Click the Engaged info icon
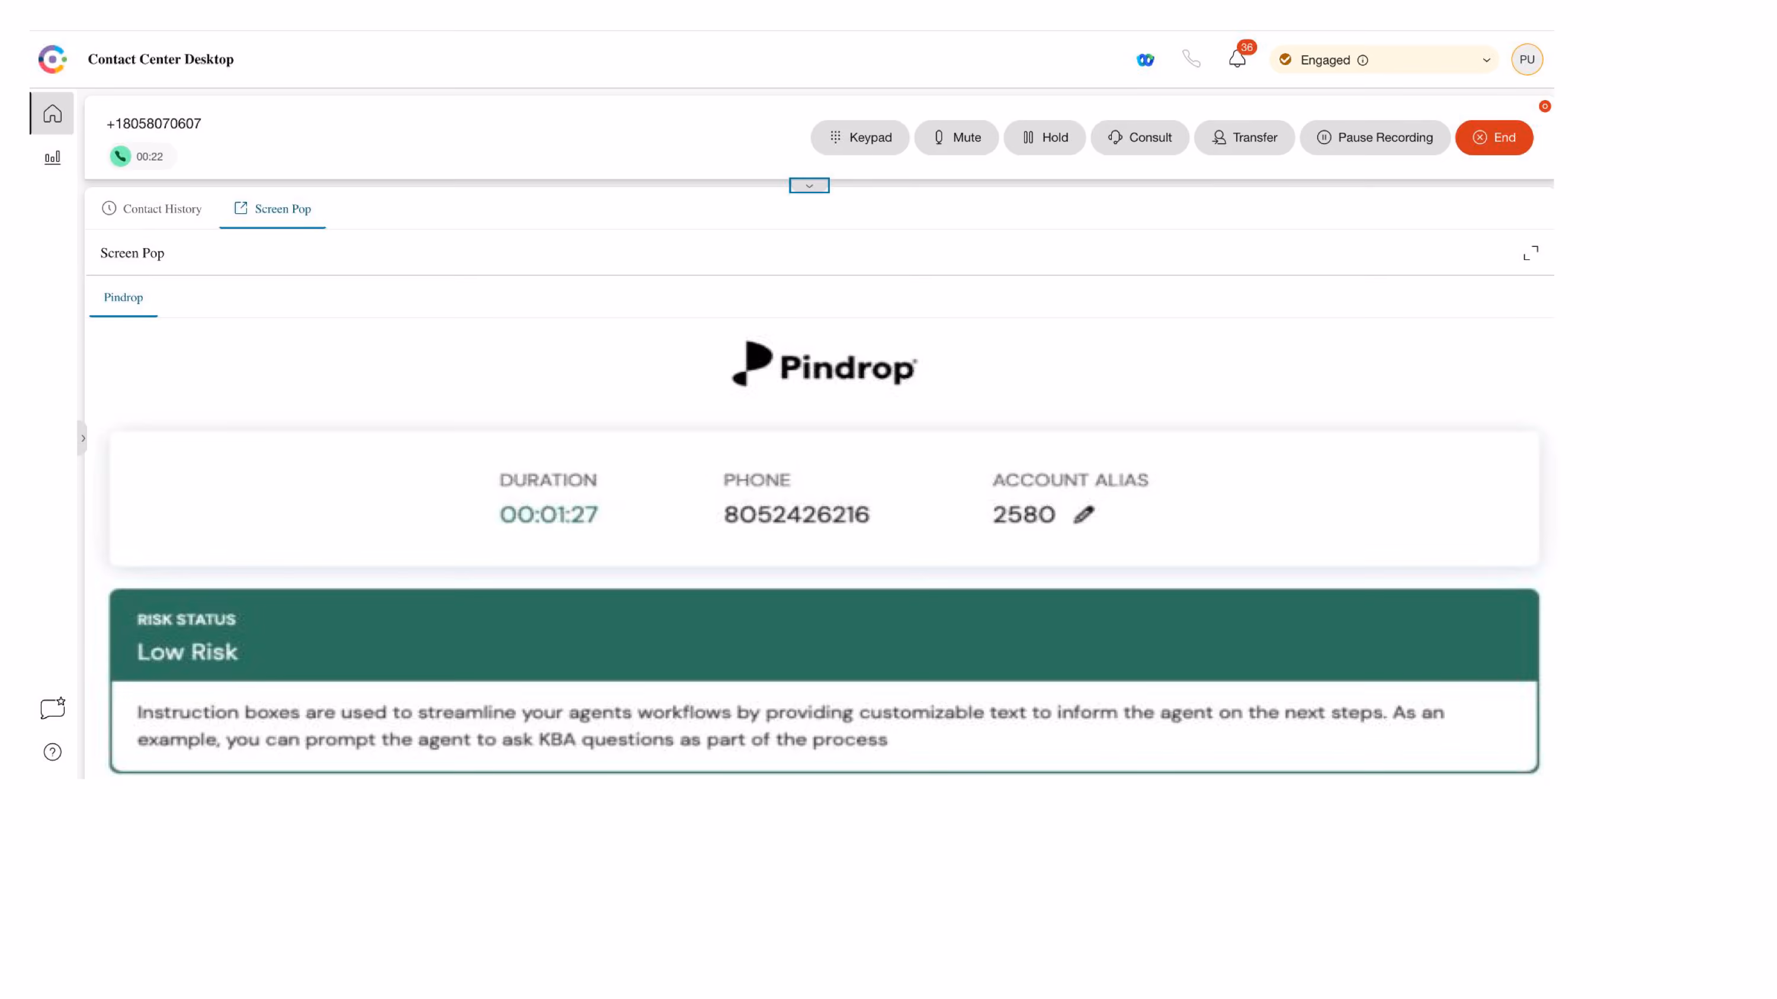Image resolution: width=1777 pixels, height=999 pixels. click(1362, 60)
